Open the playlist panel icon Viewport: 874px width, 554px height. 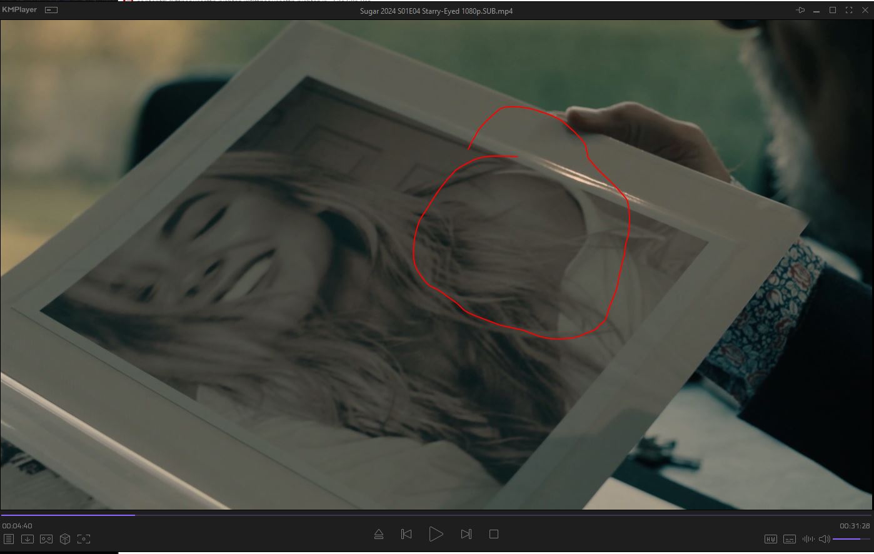[x=9, y=539]
